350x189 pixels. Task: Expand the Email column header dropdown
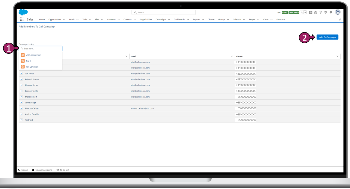(232, 56)
